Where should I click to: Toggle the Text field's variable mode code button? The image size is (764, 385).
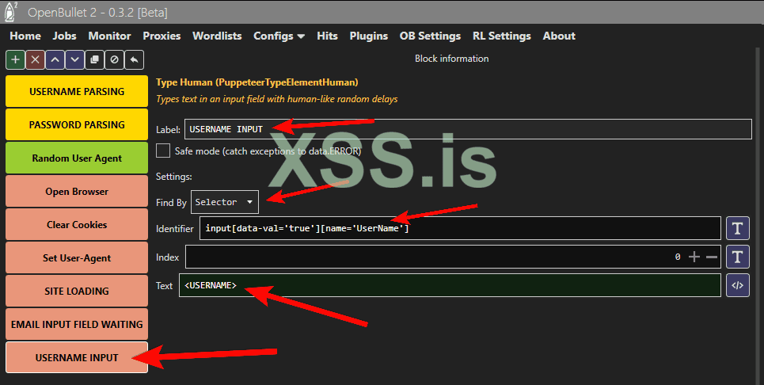click(738, 286)
